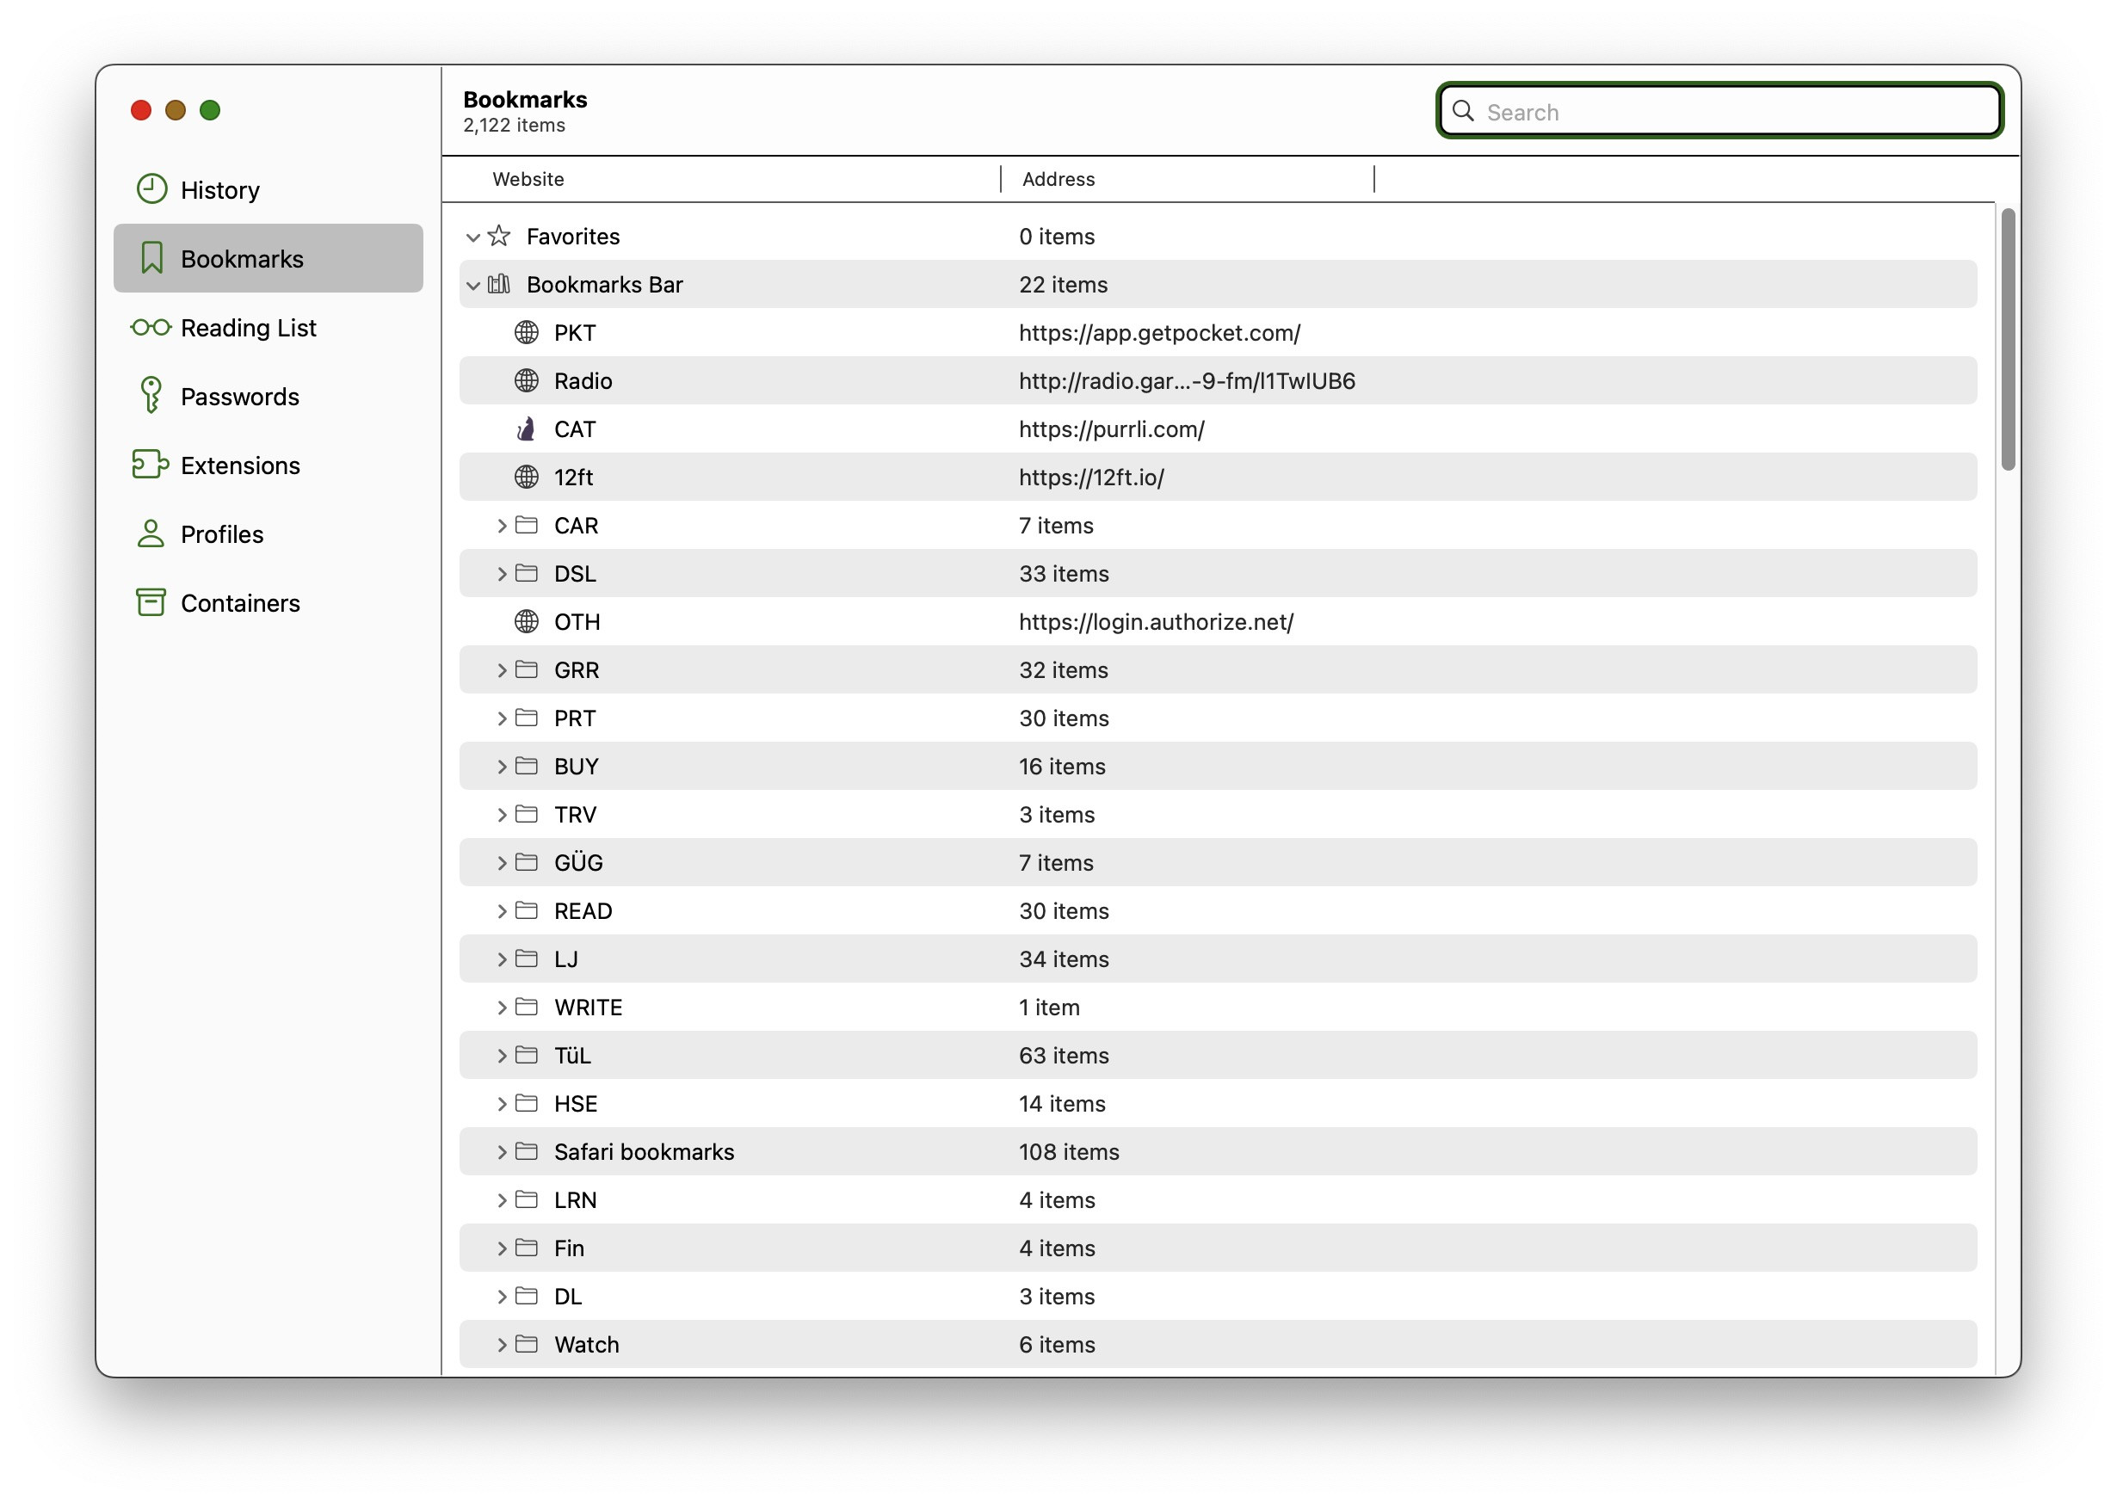Image resolution: width=2117 pixels, height=1504 pixels.
Task: Click the vertical scrollbar thumb
Action: (x=2007, y=339)
